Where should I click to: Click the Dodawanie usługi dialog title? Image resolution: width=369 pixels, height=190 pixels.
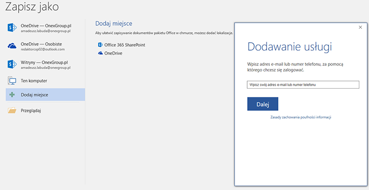click(x=290, y=47)
